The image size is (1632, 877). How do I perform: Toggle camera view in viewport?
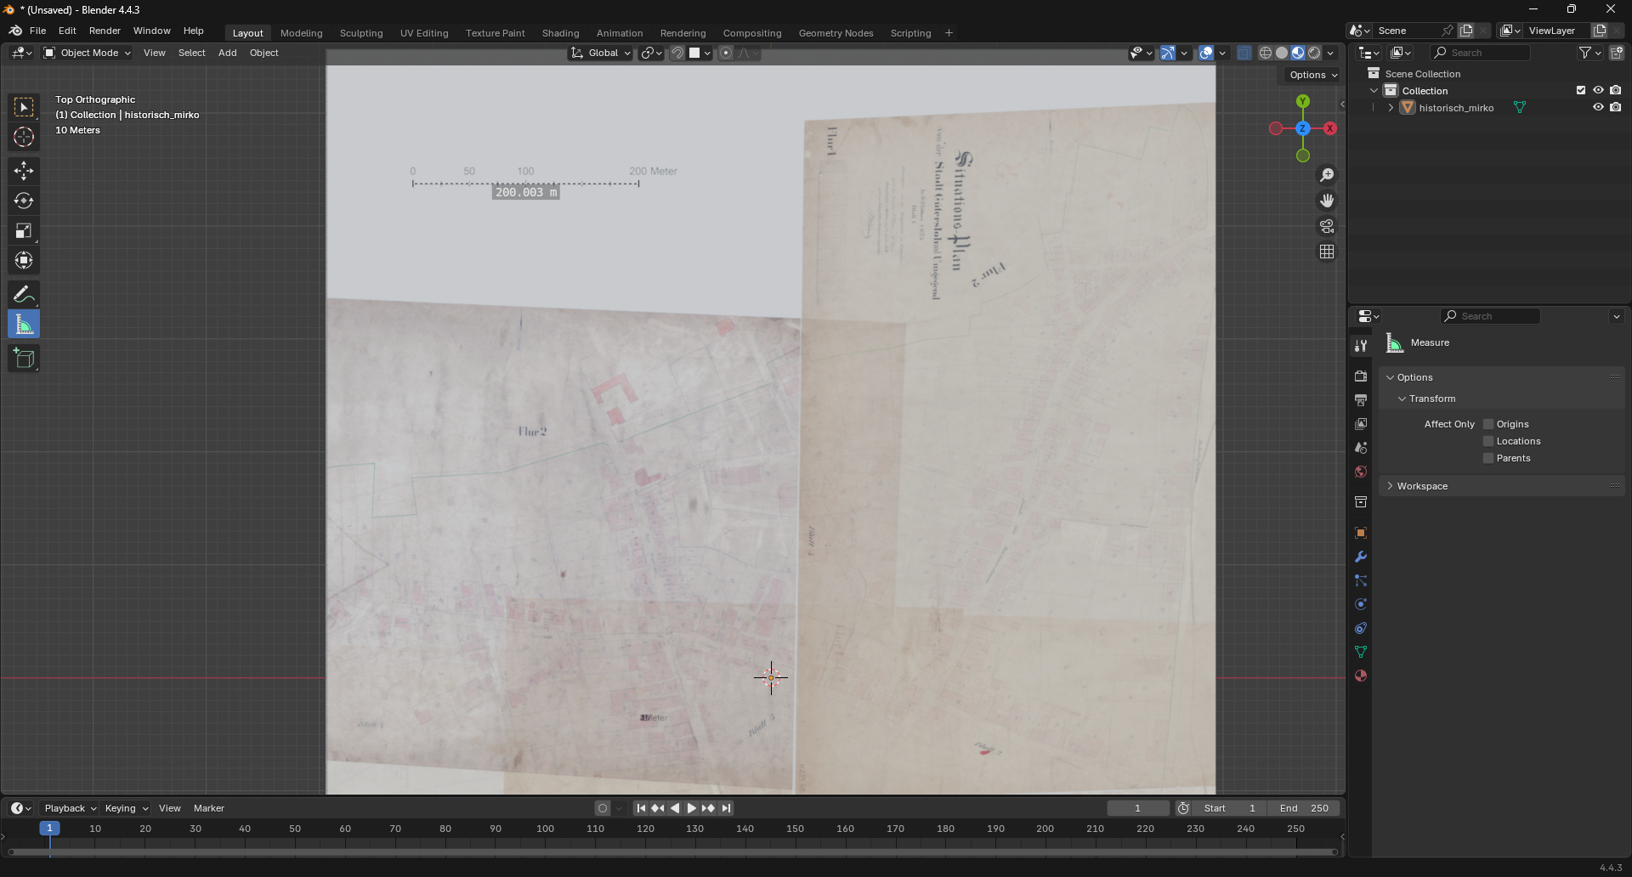(x=1327, y=227)
